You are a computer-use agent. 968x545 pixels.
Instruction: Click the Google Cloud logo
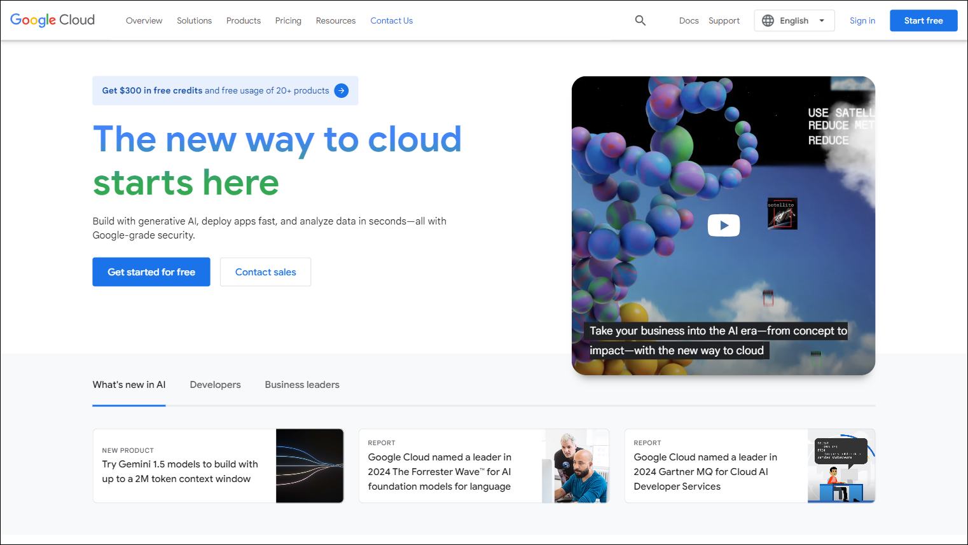click(52, 20)
